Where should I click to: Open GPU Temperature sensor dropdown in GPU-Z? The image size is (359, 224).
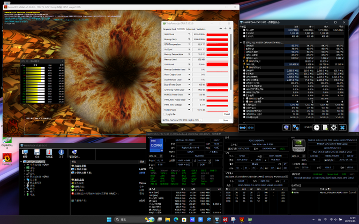189,44
